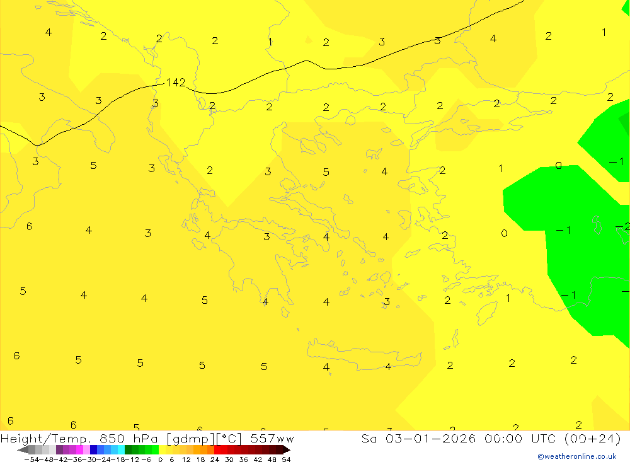Click the -18 legend scale value

(118, 459)
